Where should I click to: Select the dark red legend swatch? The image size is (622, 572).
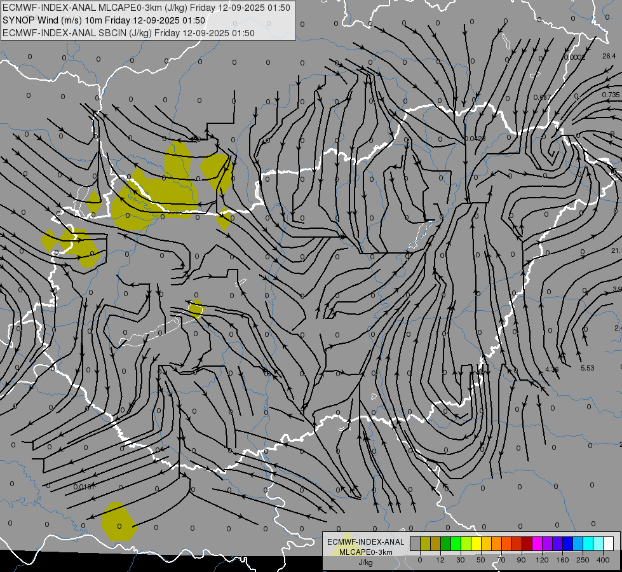click(527, 543)
